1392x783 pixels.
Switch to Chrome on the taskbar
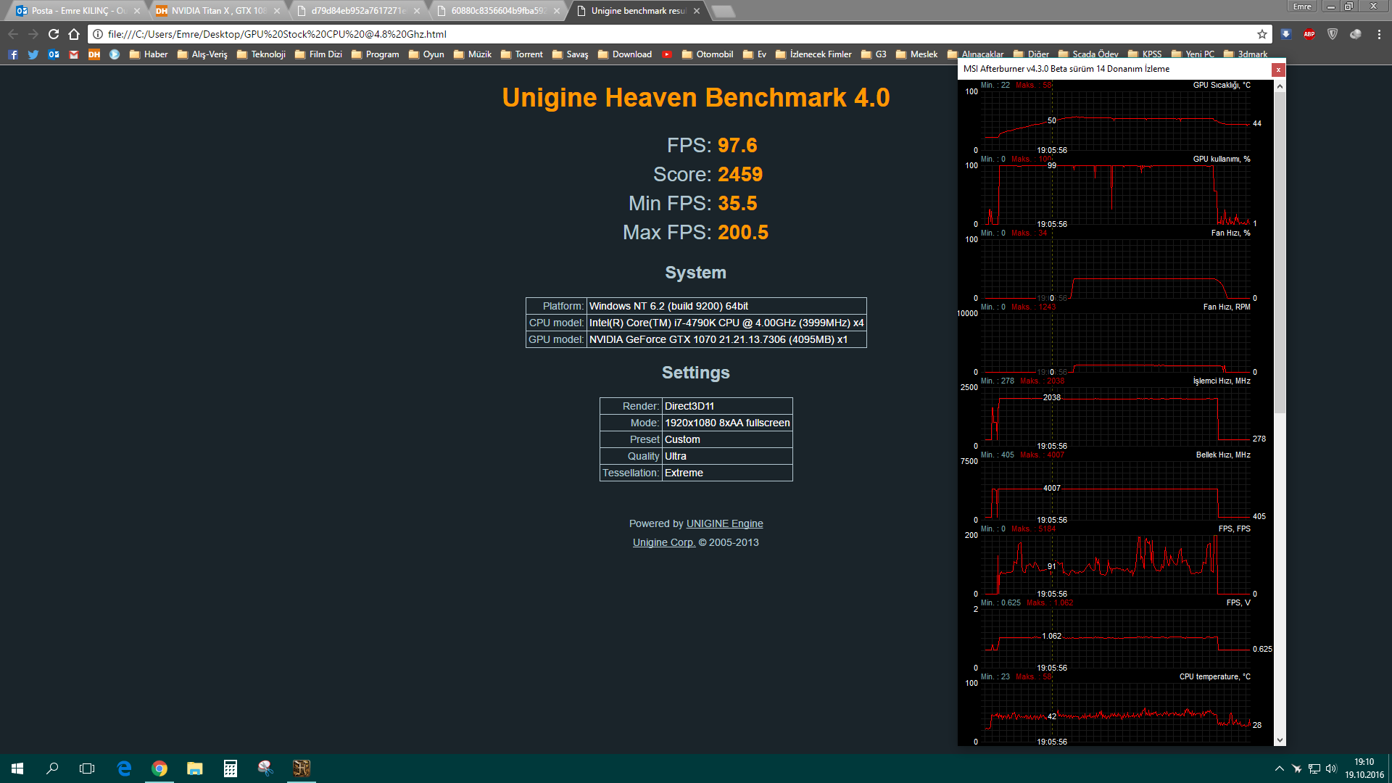pos(159,768)
